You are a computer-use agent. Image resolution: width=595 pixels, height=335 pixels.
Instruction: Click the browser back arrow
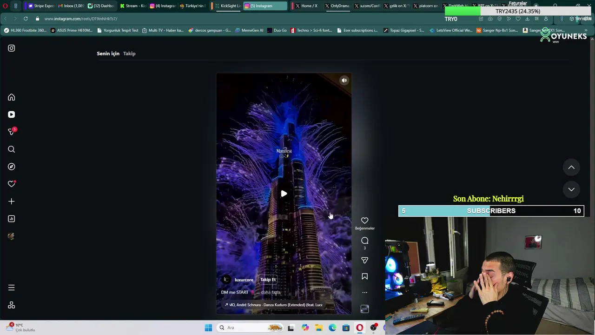point(5,19)
